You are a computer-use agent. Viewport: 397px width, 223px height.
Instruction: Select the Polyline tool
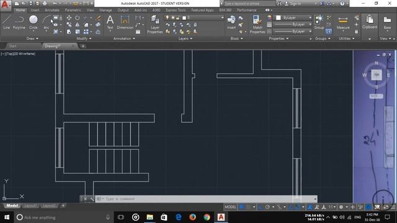point(19,22)
